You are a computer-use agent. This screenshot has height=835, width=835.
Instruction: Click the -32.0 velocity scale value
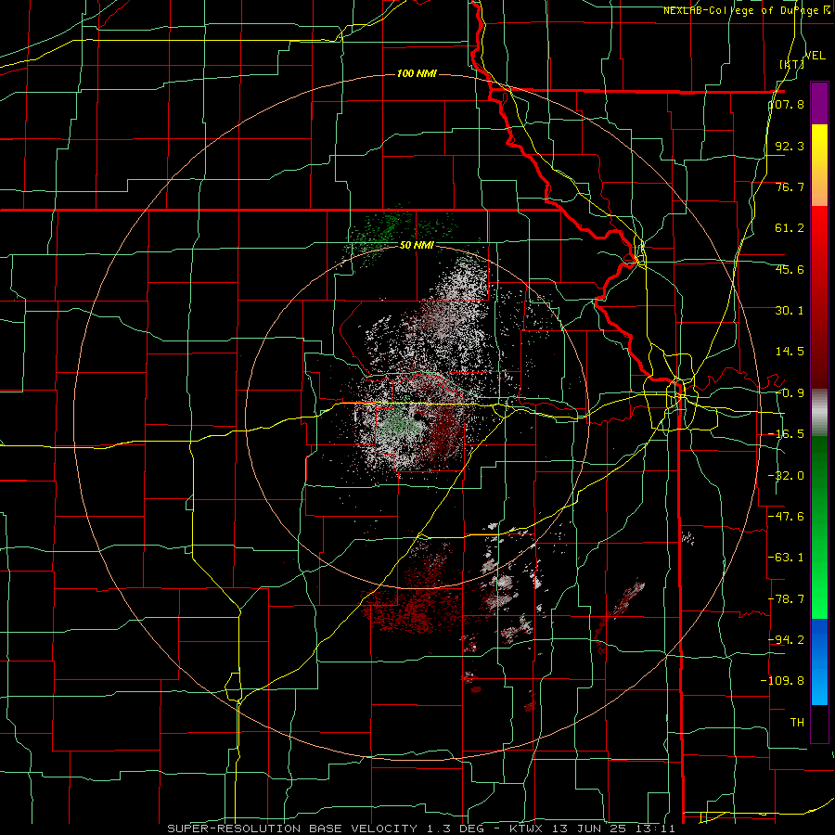[x=786, y=476]
